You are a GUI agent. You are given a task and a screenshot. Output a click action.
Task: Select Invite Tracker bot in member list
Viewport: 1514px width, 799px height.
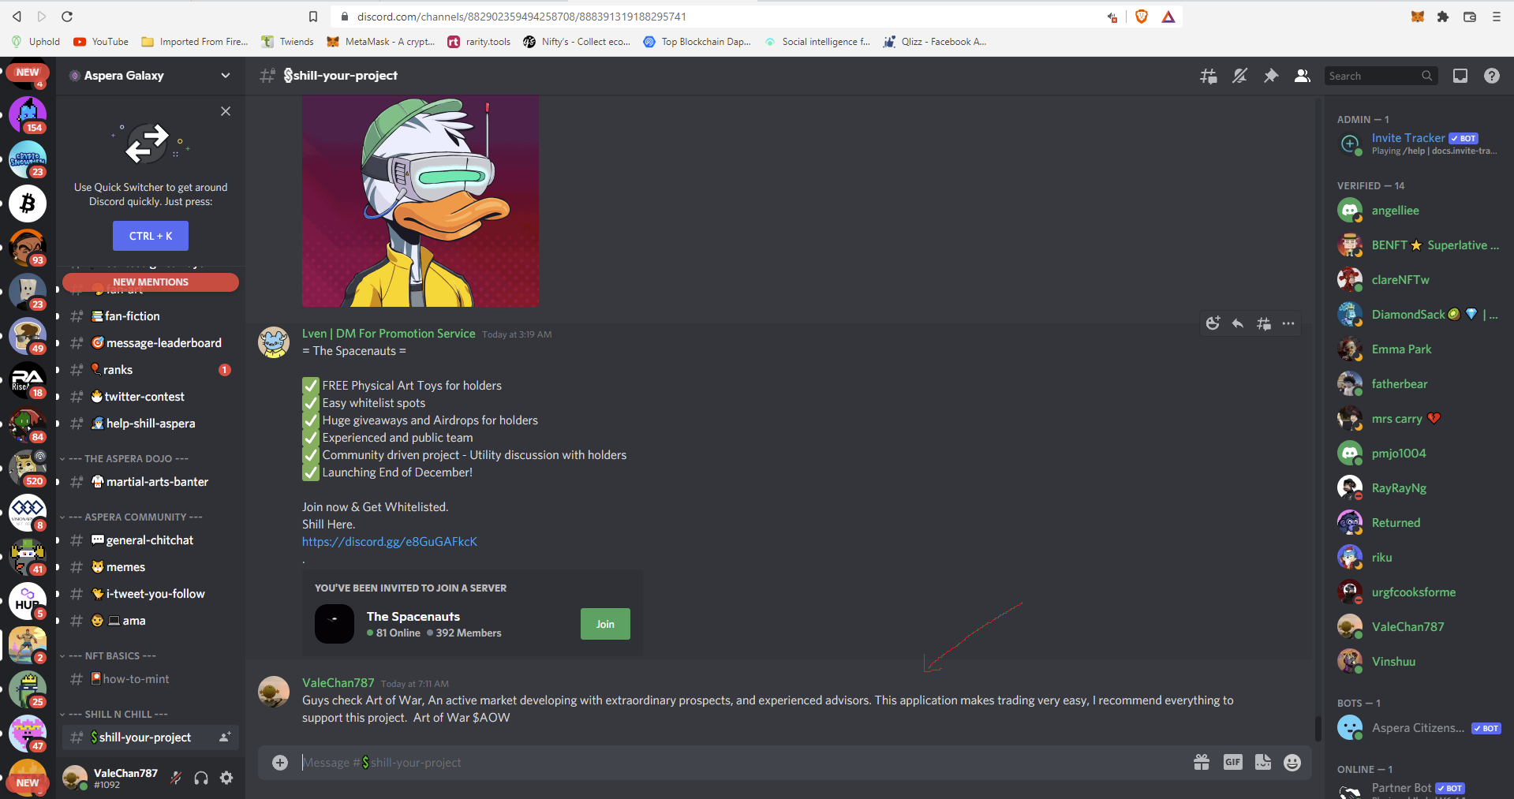(1419, 144)
